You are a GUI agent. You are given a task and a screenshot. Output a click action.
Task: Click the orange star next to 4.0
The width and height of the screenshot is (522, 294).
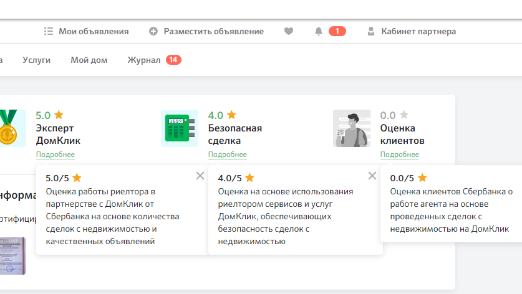pos(231,115)
